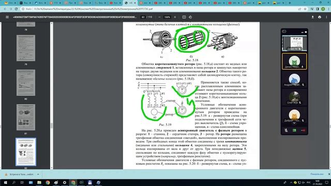Click the shared-screen preview in meeting overlay
This screenshot has height=186, width=331.
(294, 43)
